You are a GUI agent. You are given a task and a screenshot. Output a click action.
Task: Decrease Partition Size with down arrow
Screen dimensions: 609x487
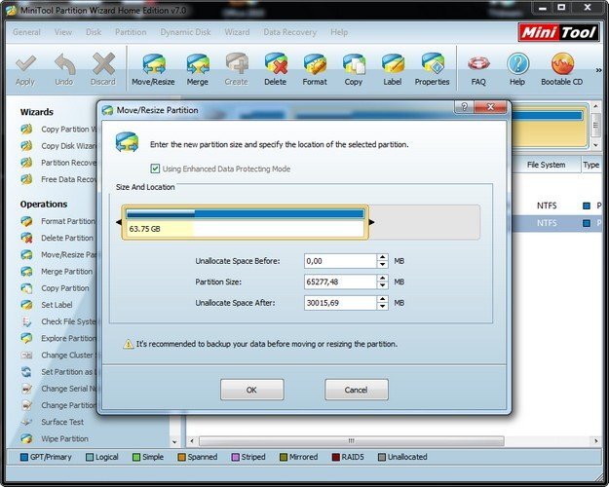383,285
